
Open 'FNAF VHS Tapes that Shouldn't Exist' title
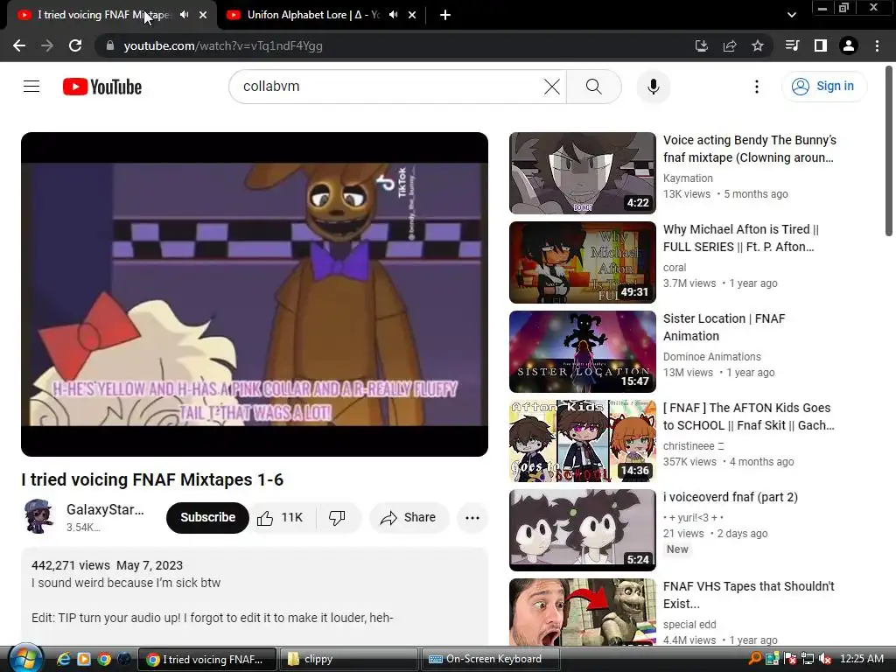(749, 595)
